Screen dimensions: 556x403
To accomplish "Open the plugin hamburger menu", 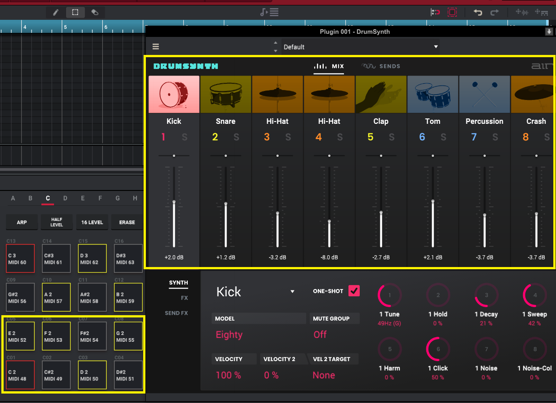I will click(156, 47).
